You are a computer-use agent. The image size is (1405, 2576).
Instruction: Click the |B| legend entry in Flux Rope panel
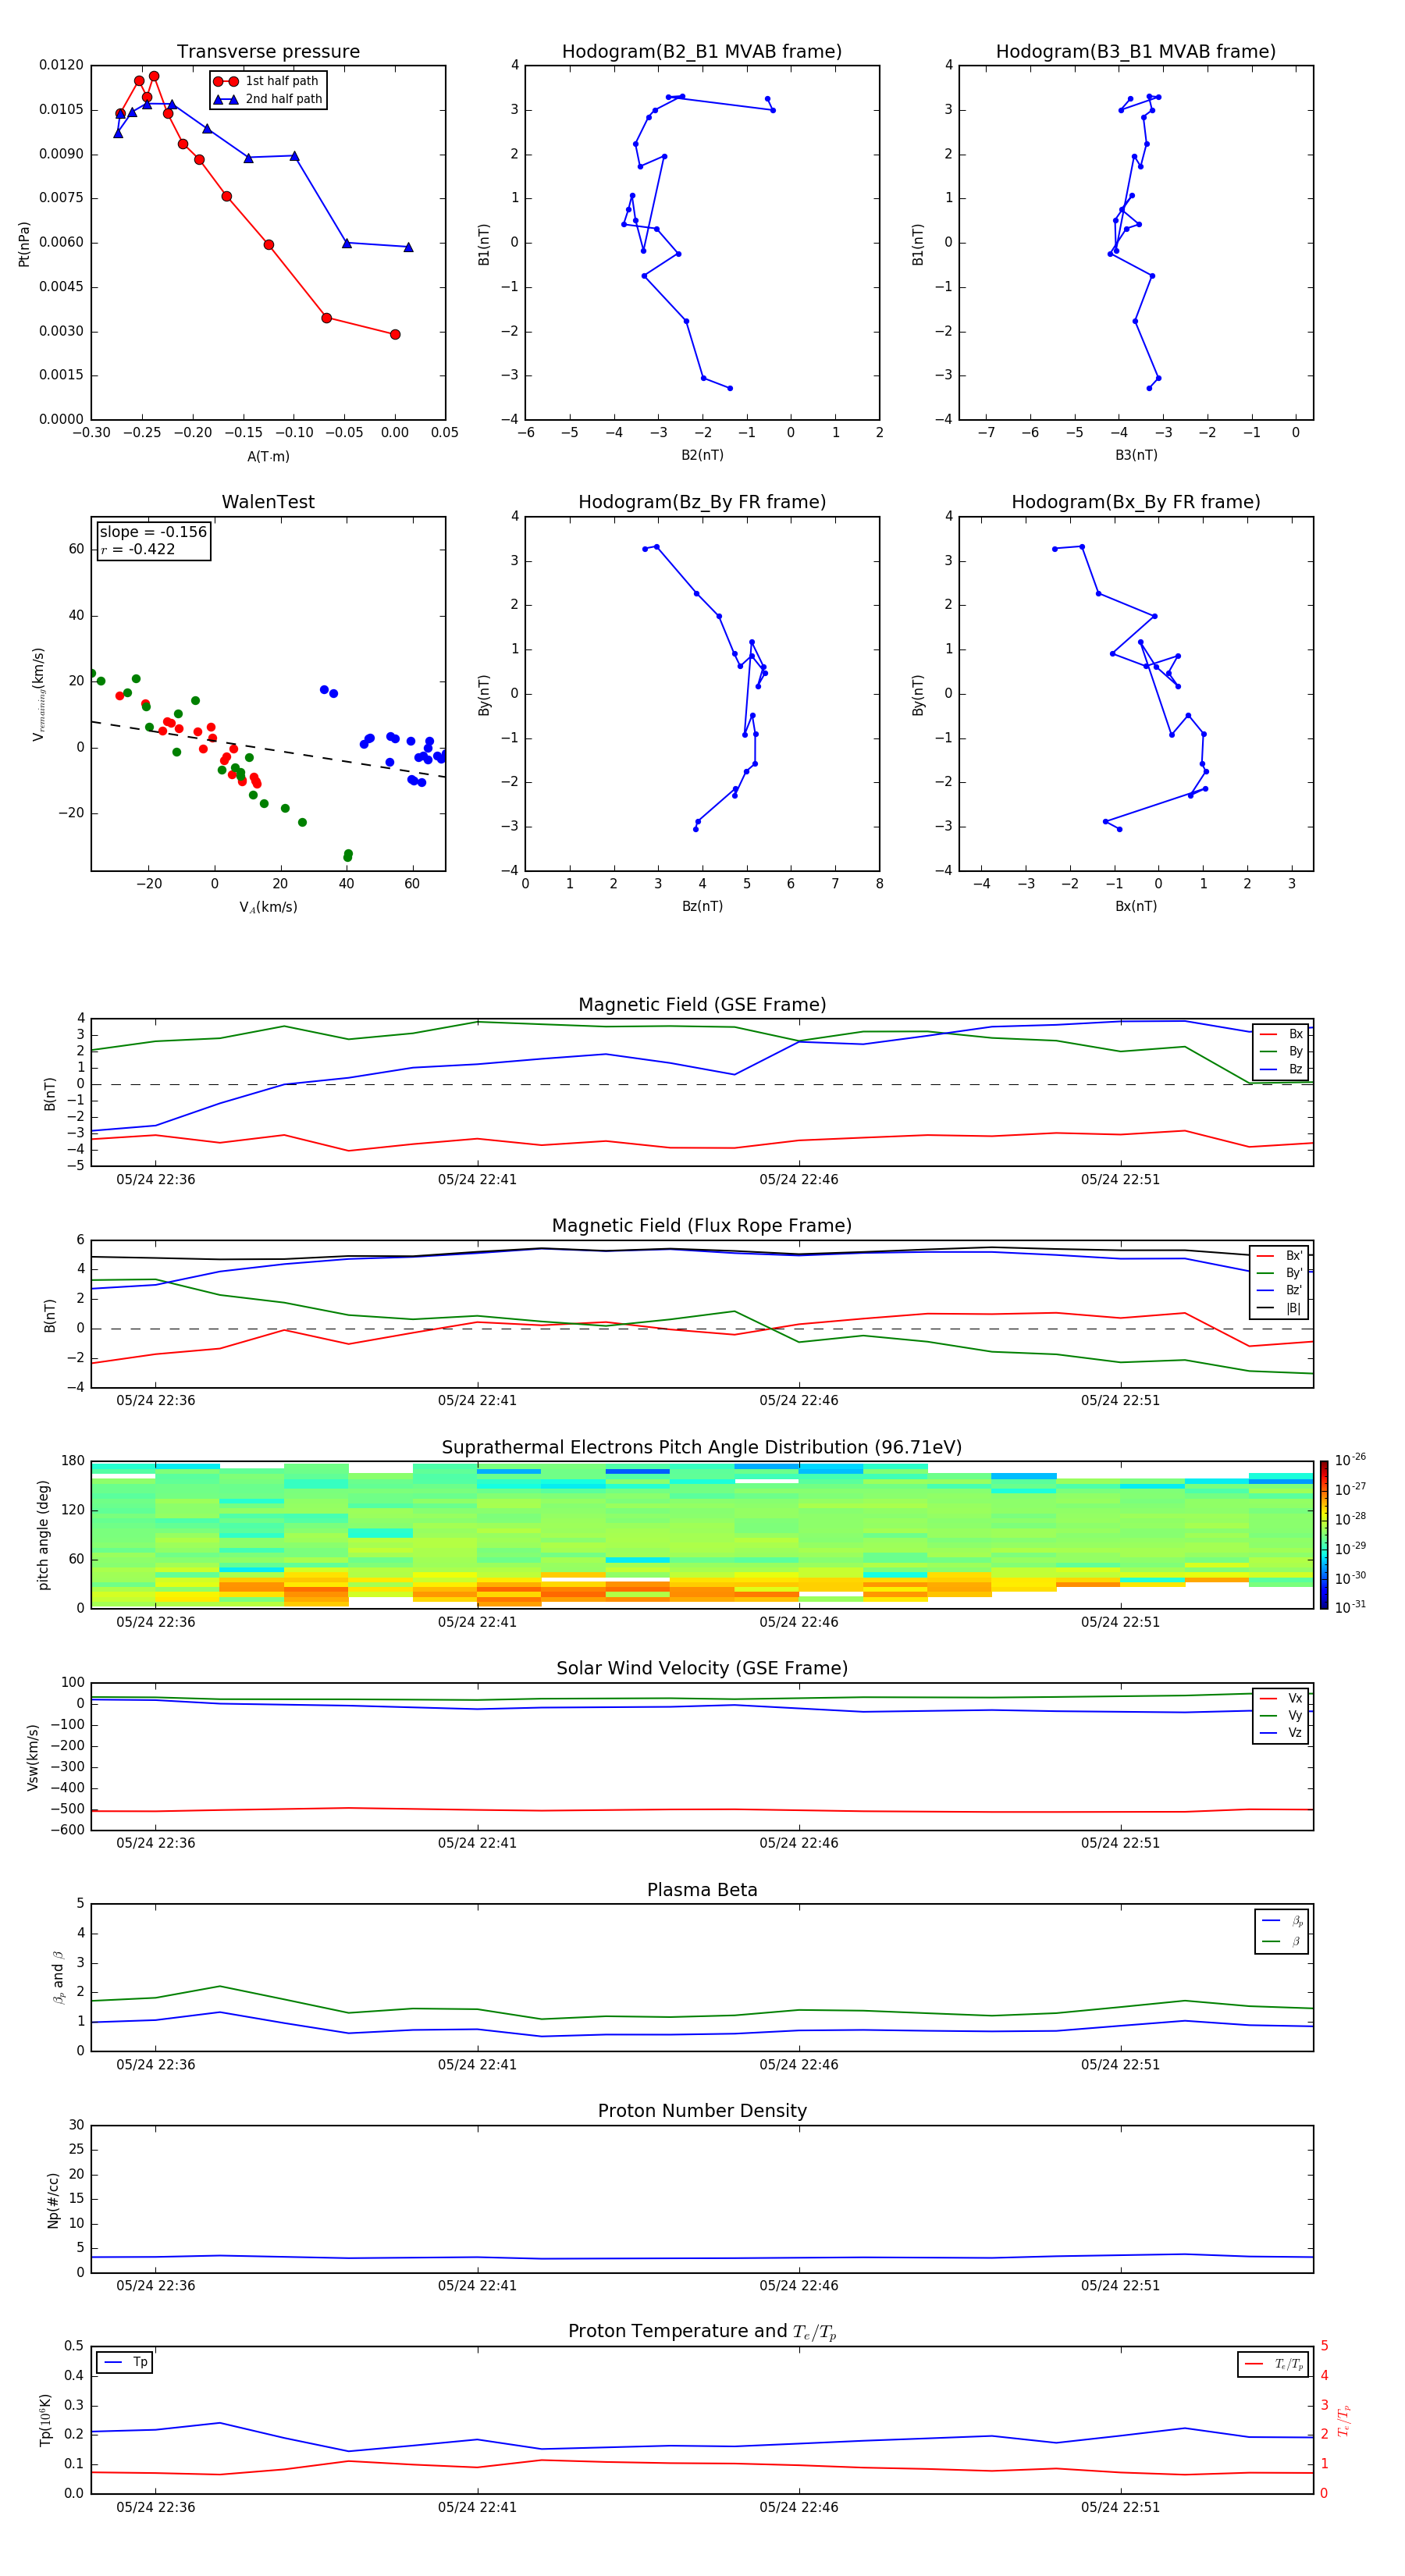click(x=1280, y=1308)
